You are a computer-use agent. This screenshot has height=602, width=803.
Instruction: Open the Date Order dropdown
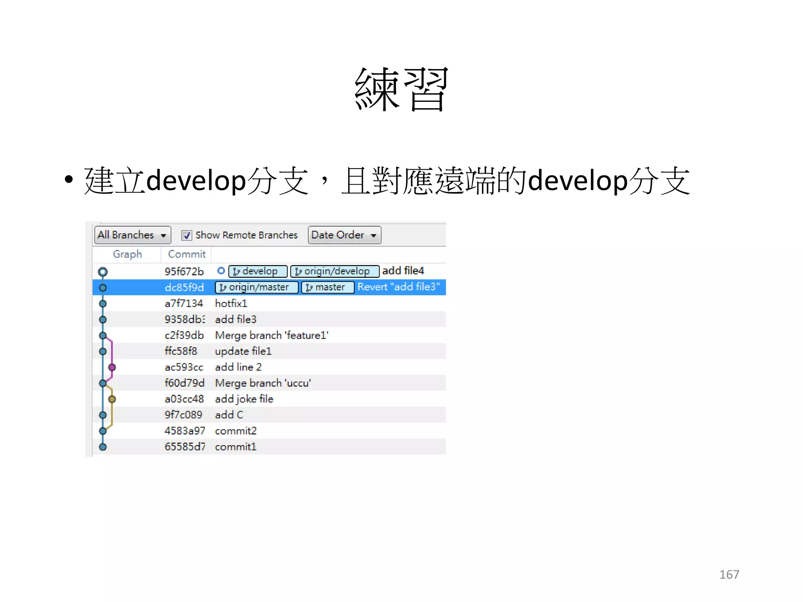click(344, 235)
